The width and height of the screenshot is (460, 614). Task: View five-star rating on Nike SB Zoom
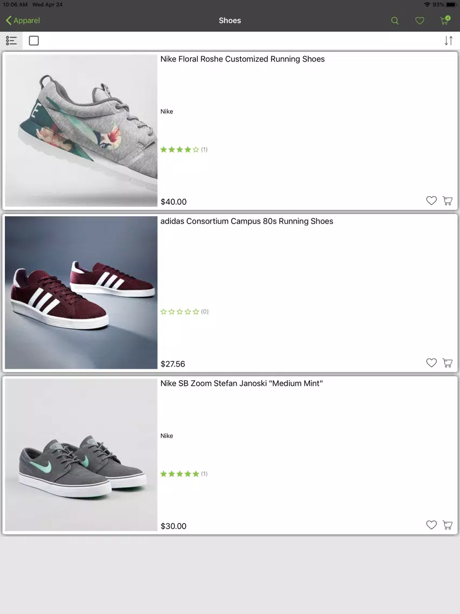point(184,474)
